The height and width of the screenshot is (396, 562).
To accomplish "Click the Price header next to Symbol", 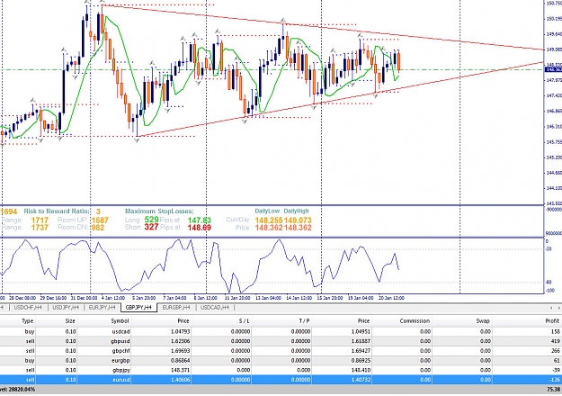I will (183, 320).
